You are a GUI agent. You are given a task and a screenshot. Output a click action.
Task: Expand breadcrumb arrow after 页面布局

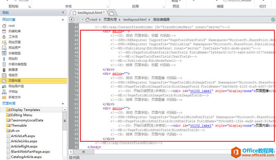click(x=120, y=19)
